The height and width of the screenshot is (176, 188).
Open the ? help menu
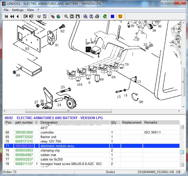(38, 10)
